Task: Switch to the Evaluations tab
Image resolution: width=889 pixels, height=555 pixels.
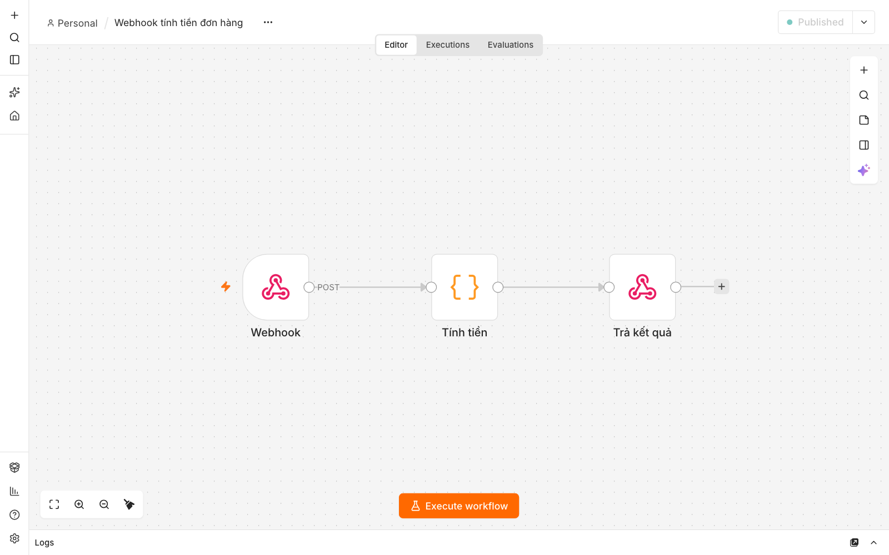Action: pyautogui.click(x=511, y=45)
